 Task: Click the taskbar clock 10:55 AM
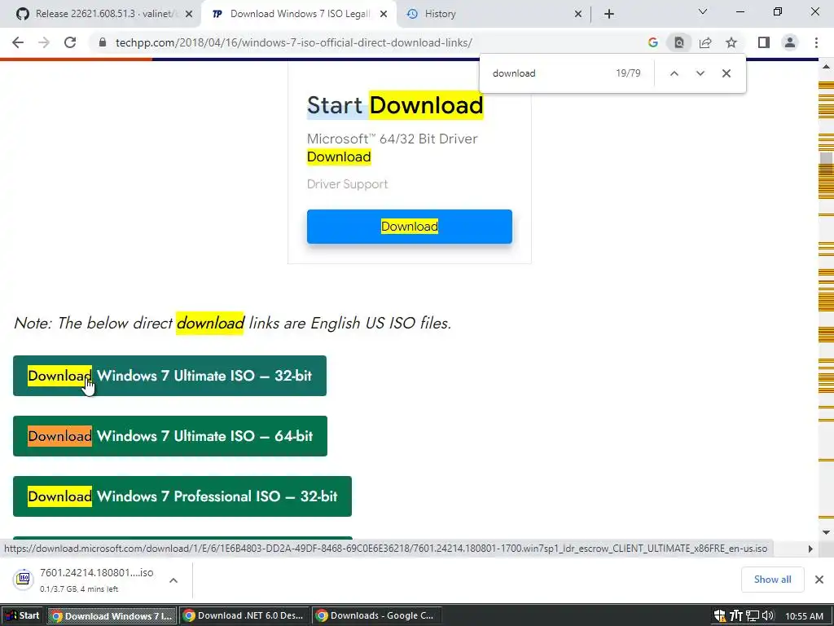point(804,616)
